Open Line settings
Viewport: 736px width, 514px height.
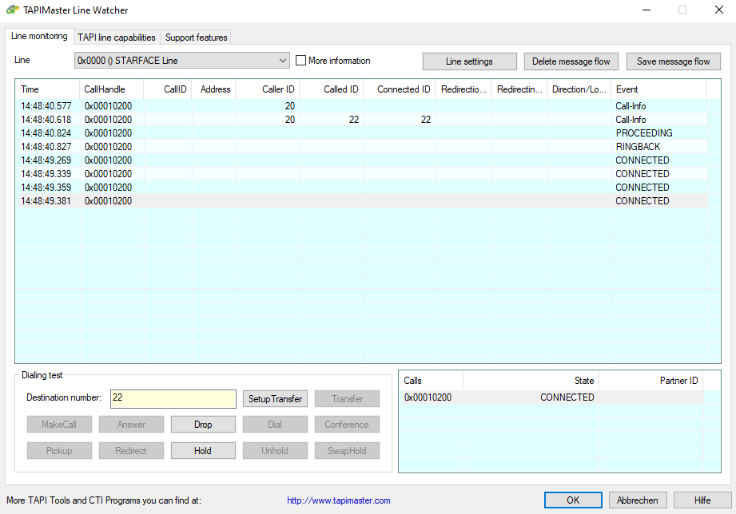point(469,61)
